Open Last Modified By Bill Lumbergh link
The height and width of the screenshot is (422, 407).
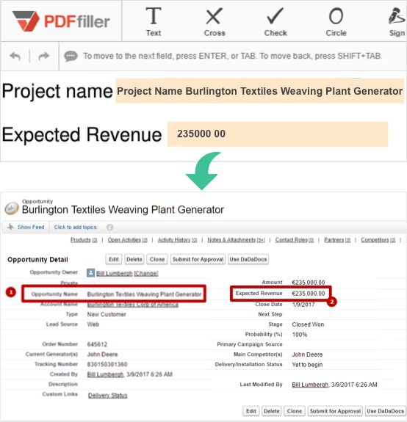(x=310, y=385)
